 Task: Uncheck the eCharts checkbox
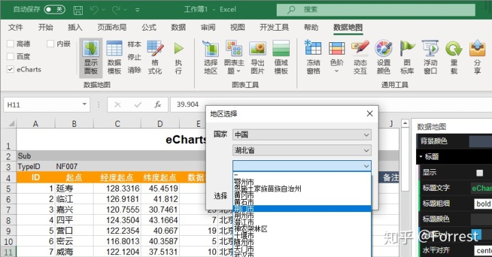tap(10, 69)
